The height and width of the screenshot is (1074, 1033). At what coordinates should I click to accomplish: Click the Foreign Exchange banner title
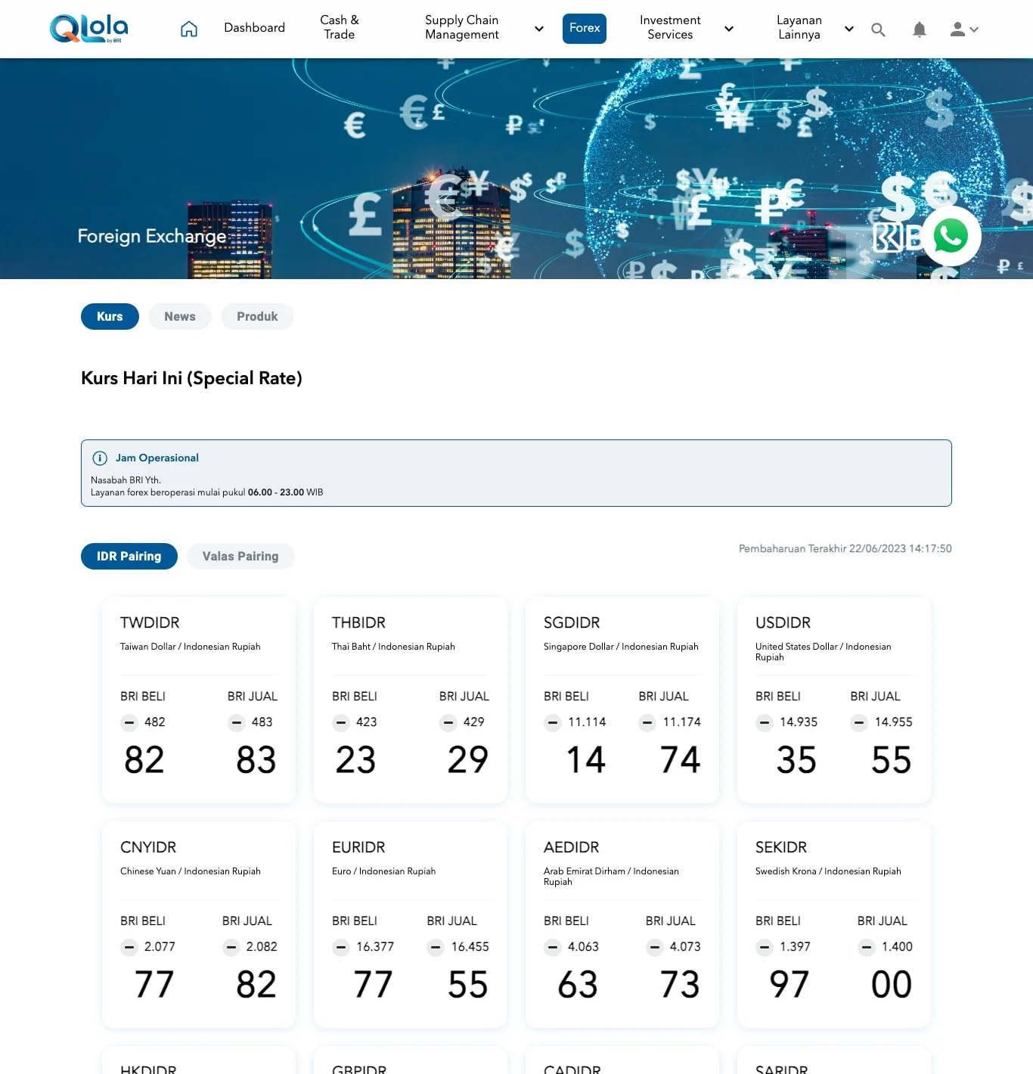152,236
